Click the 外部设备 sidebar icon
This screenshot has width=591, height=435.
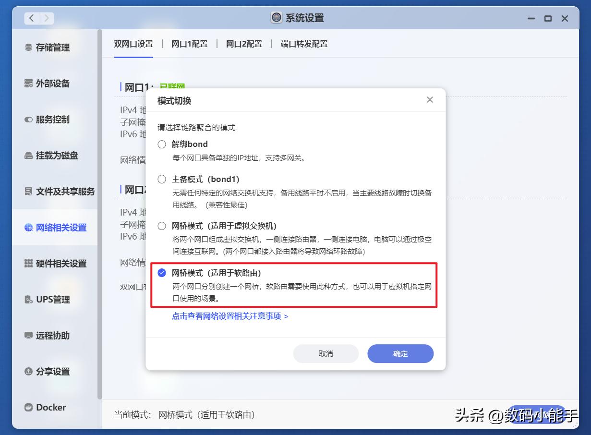(28, 84)
